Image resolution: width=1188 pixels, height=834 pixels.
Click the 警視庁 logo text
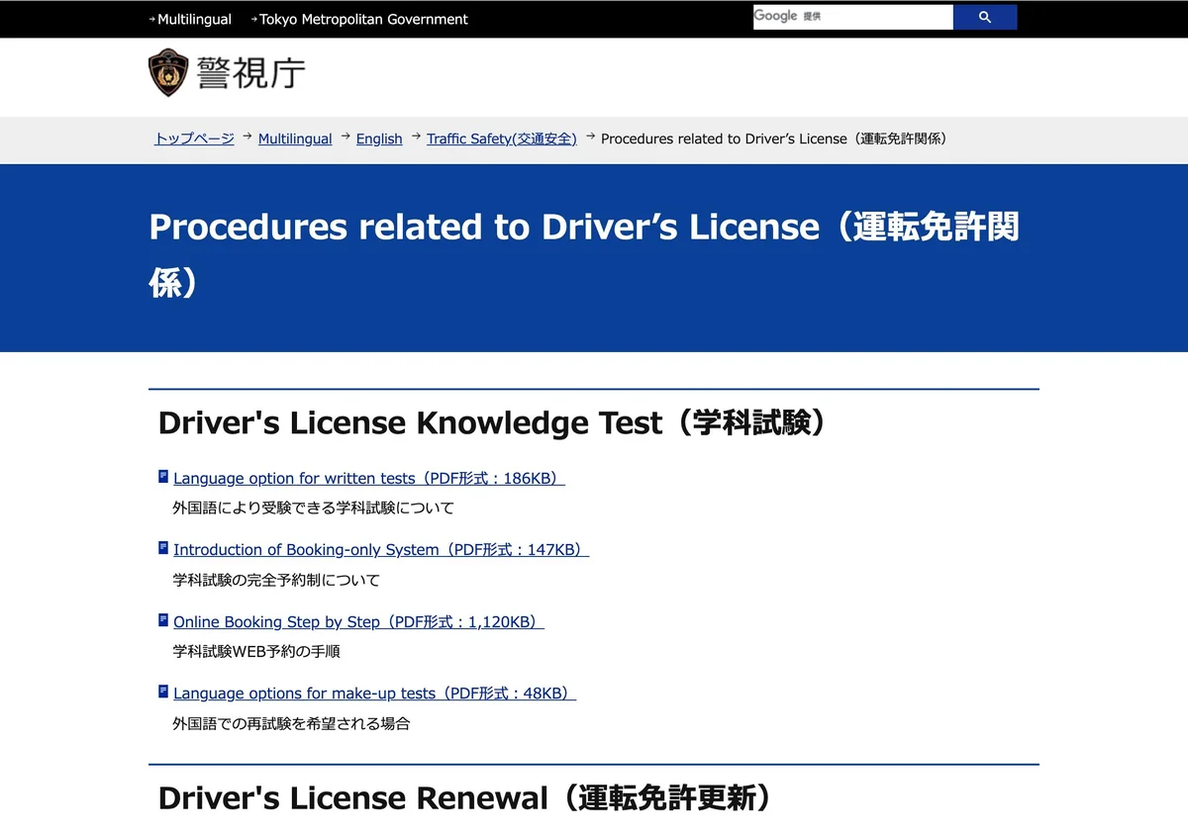coord(251,73)
